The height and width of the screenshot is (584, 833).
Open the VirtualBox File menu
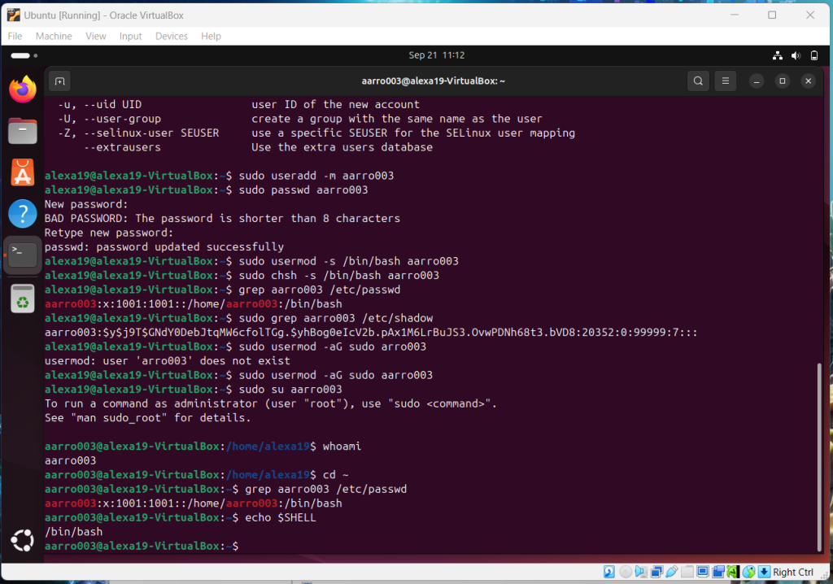click(15, 37)
